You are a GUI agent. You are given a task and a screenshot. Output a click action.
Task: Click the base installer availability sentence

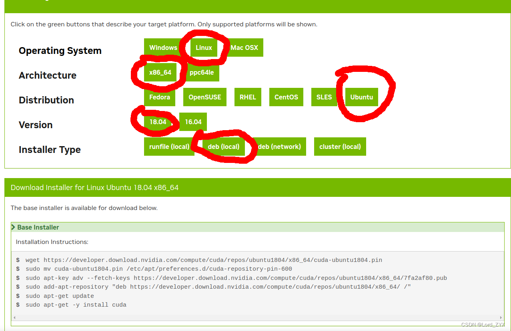(84, 208)
